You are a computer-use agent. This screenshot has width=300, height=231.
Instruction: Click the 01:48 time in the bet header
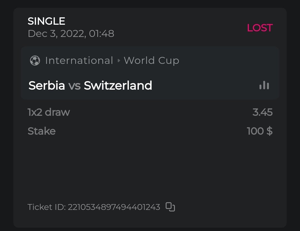click(102, 34)
